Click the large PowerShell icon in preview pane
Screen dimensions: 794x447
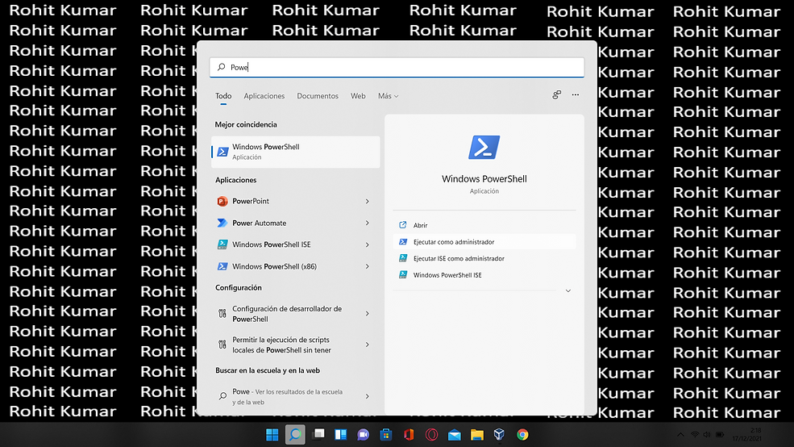pos(484,148)
